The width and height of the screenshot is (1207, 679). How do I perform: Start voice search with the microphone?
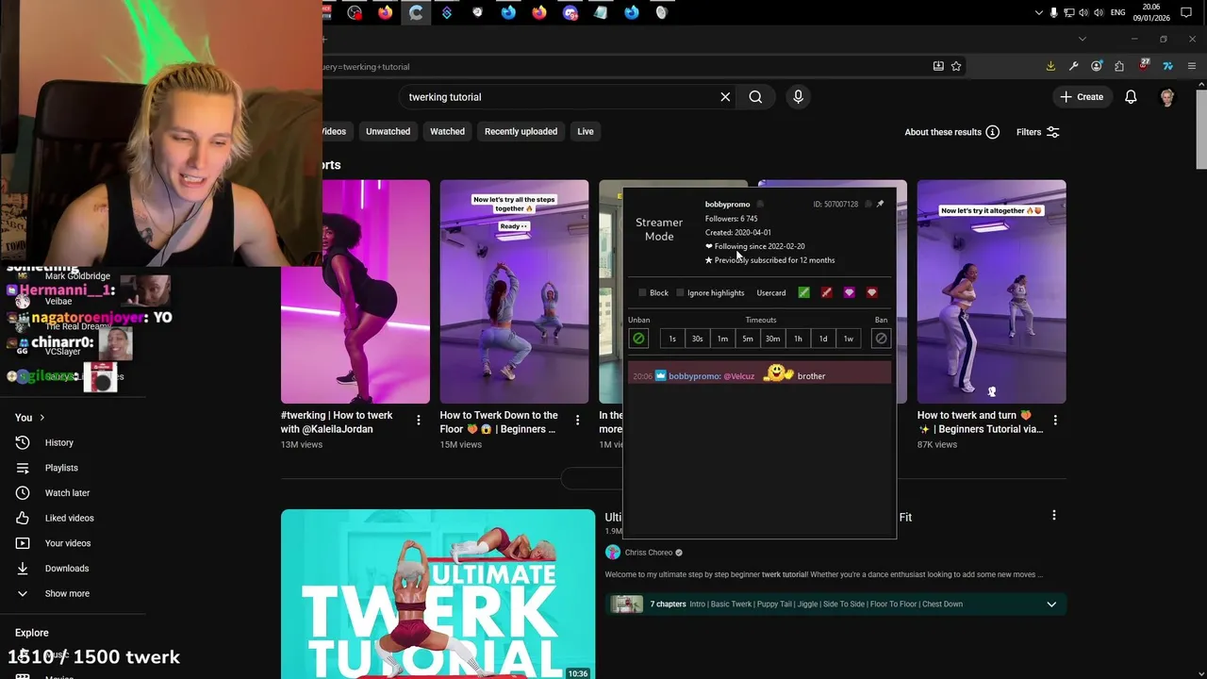point(798,96)
